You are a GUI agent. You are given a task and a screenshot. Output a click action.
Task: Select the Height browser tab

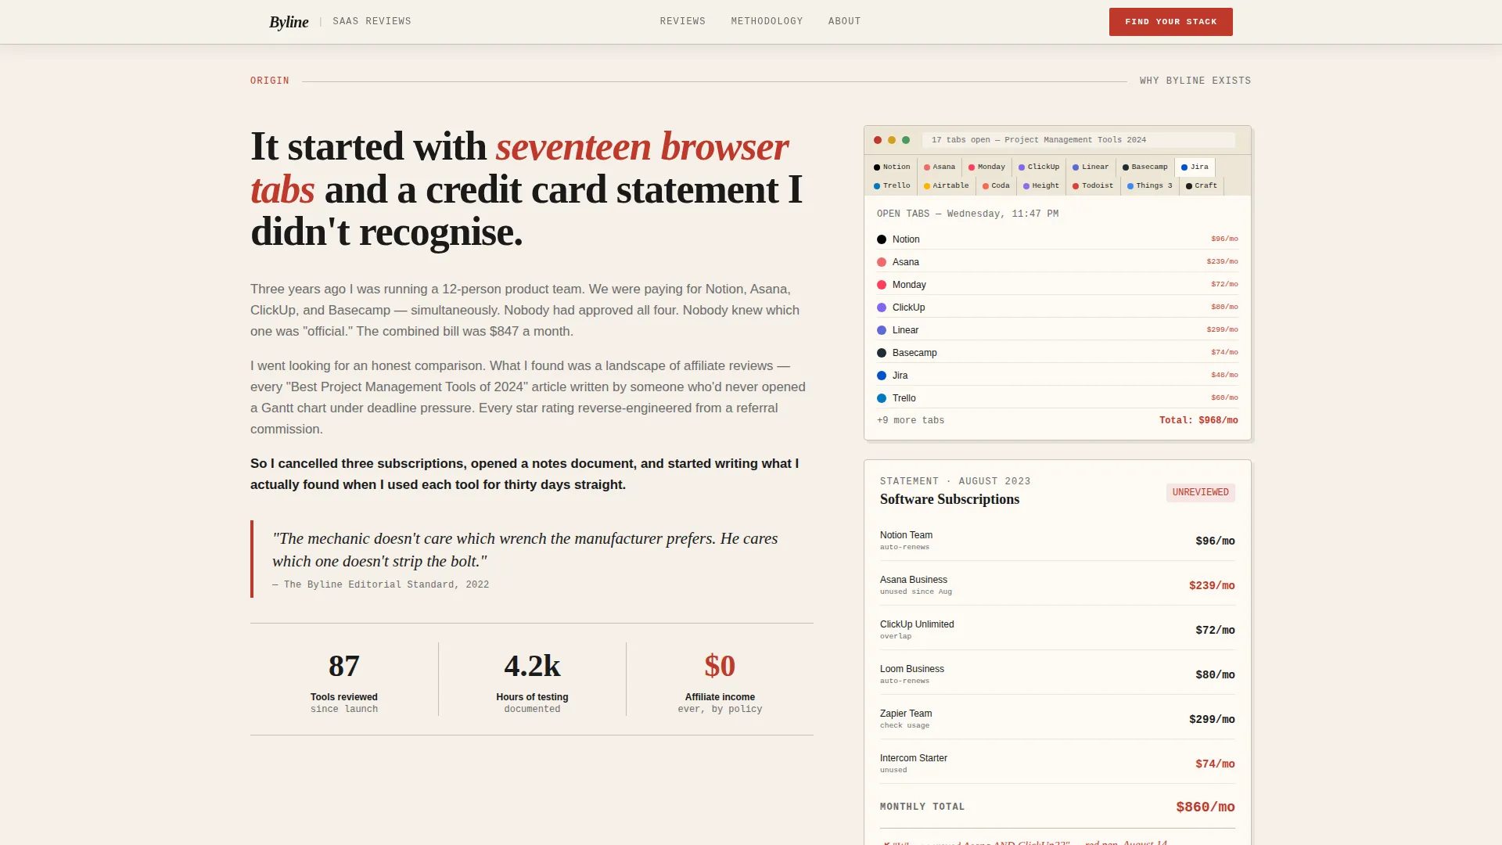pyautogui.click(x=1041, y=185)
